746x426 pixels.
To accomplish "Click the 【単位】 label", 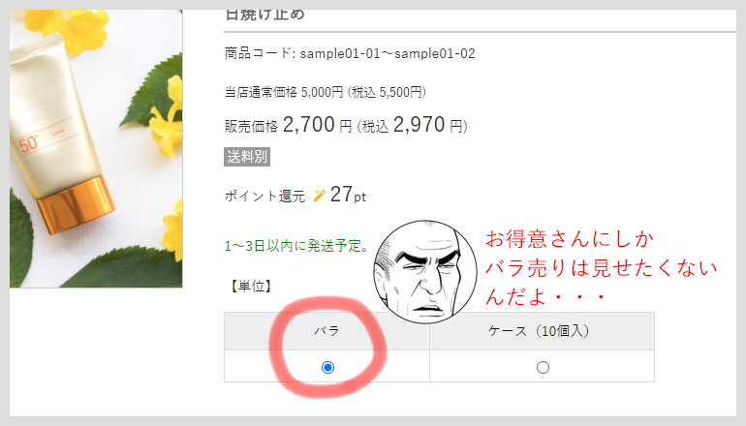I will 251,287.
